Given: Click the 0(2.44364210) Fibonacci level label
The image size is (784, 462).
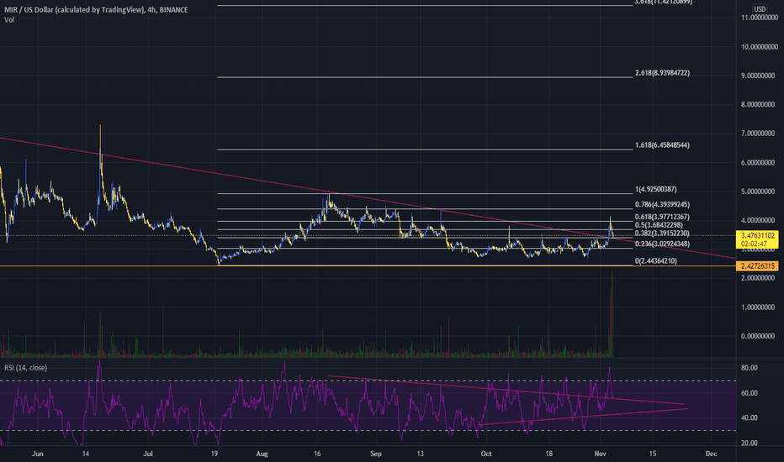Looking at the screenshot, I should click(x=655, y=260).
